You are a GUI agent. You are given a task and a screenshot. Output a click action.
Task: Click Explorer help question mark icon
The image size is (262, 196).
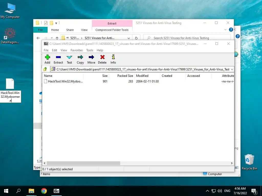(231, 30)
